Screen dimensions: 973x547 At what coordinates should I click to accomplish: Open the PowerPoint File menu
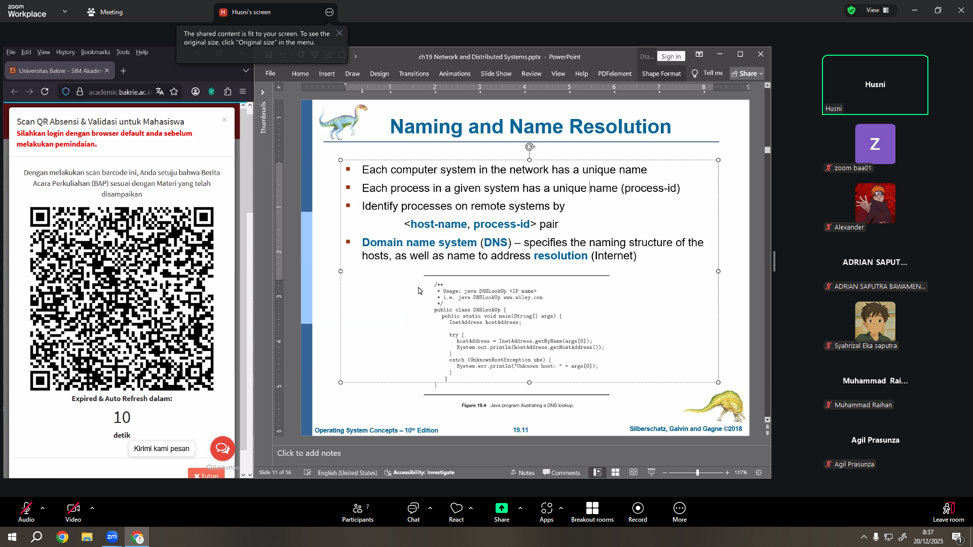pos(270,73)
